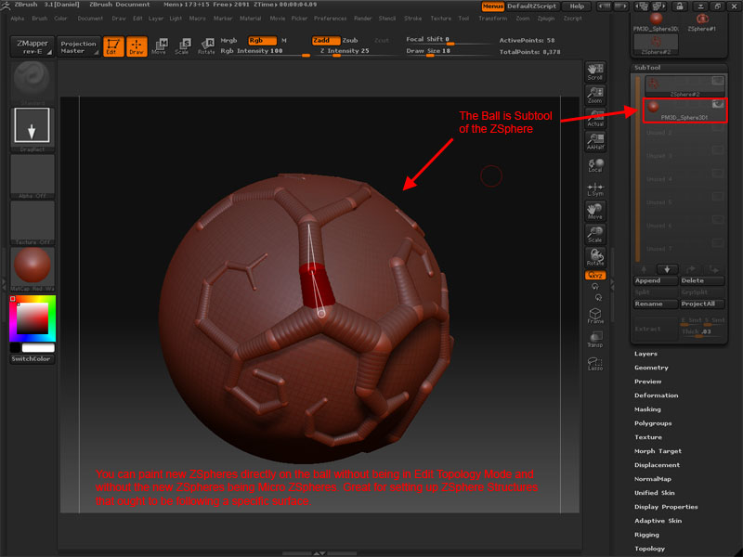
Task: Open the DragRect stroke picker
Action: pyautogui.click(x=33, y=130)
